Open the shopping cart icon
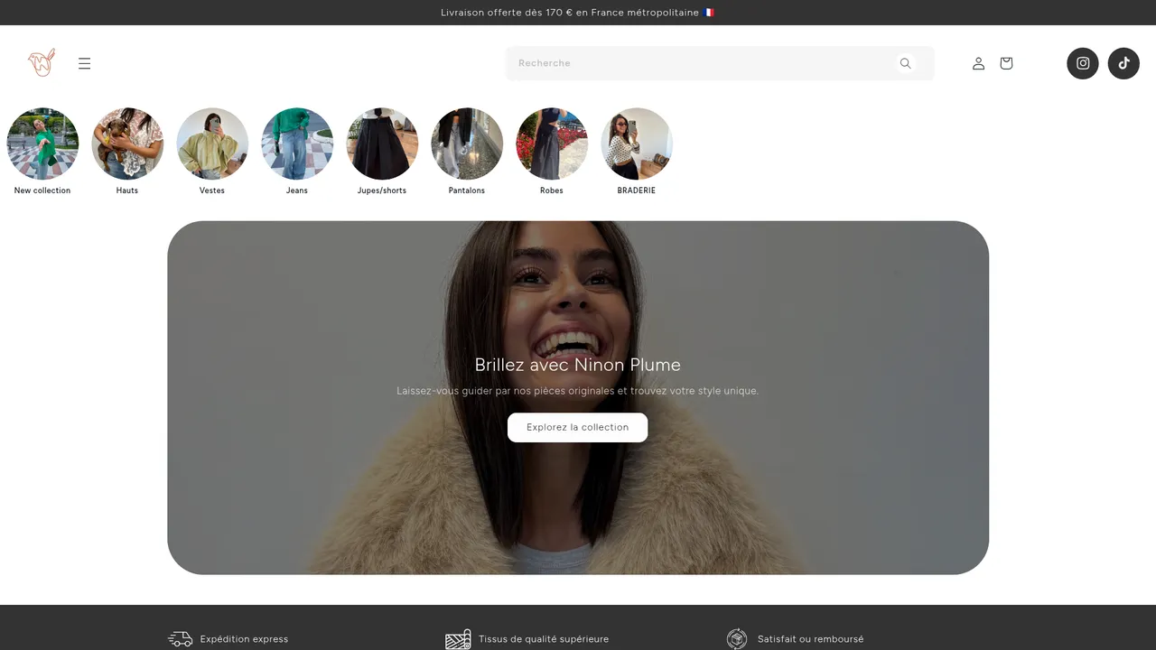The height and width of the screenshot is (650, 1156). pyautogui.click(x=1006, y=63)
